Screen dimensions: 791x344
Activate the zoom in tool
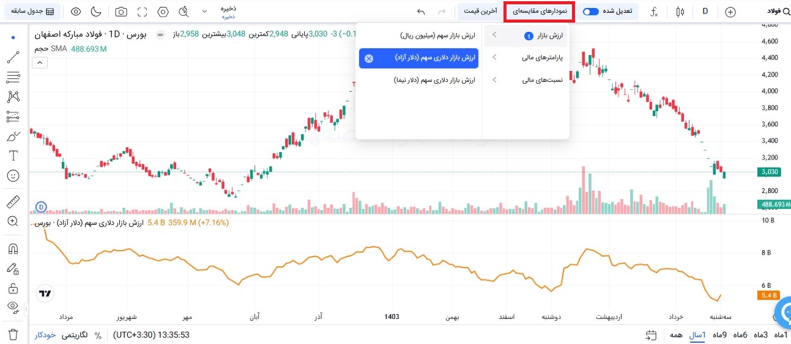(13, 221)
